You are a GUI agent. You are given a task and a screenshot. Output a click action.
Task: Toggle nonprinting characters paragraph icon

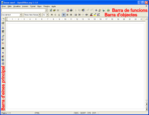tap(3, 53)
